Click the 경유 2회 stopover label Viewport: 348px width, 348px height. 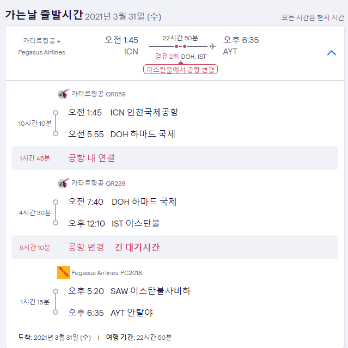click(167, 57)
